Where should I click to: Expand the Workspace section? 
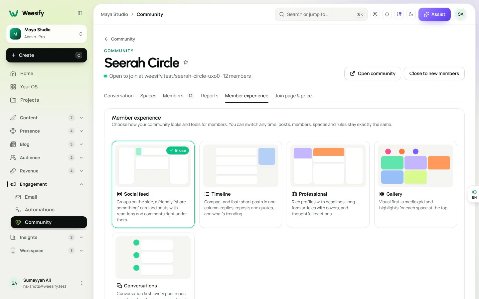[x=47, y=250]
